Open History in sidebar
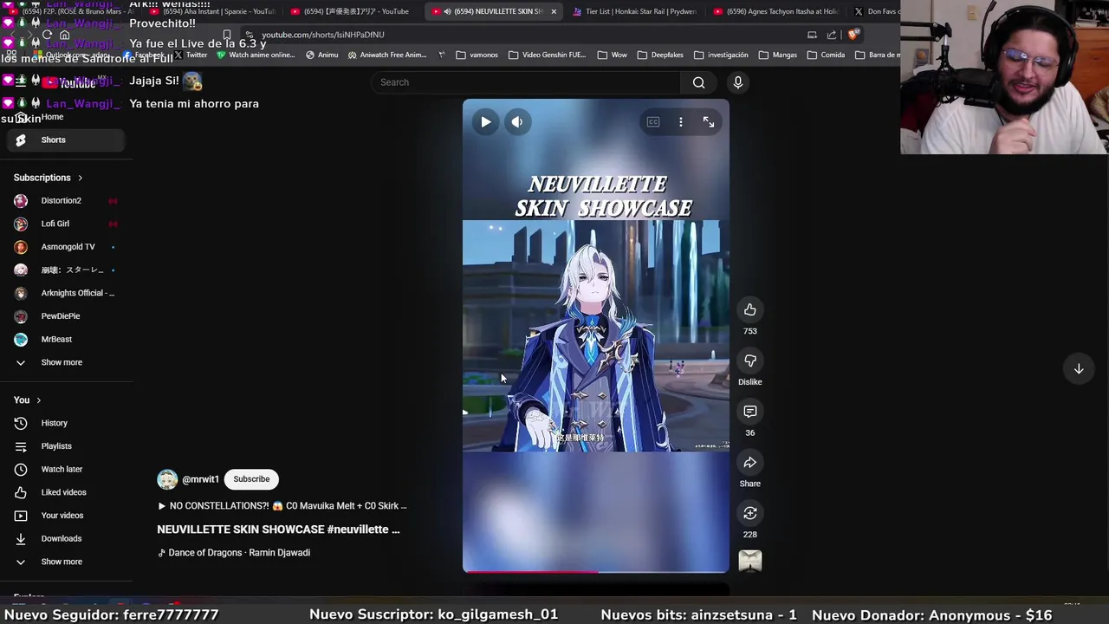1109x624 pixels. [66, 423]
